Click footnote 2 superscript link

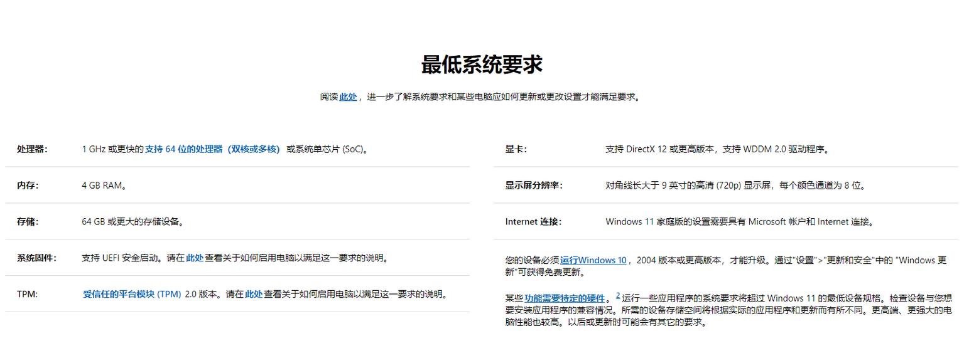tap(618, 295)
